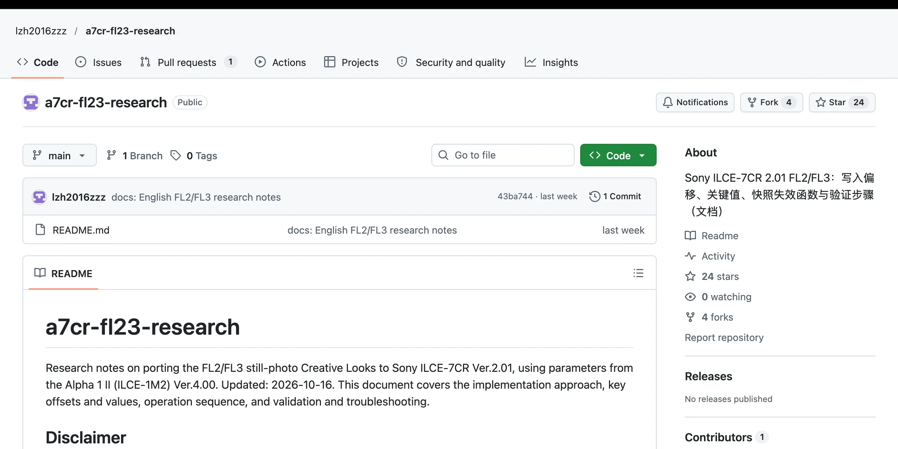Screen dimensions: 898x449
Task: Open the Activity sidebar link
Action: pos(710,256)
